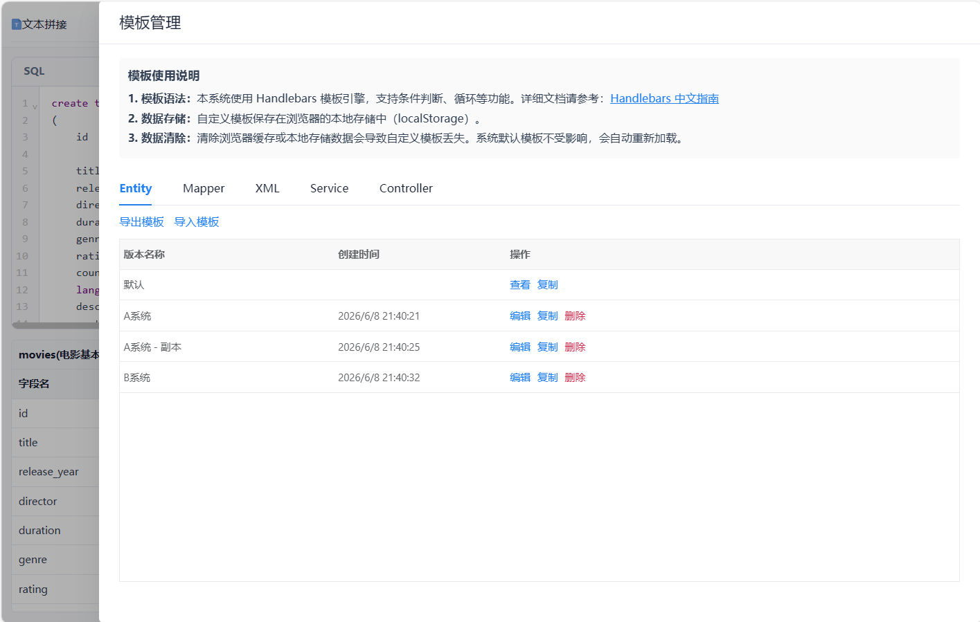Switch to the XML tab
Screen dimensions: 980x622
(x=267, y=188)
